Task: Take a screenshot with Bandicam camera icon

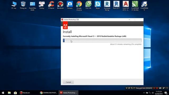Action: [160, 88]
